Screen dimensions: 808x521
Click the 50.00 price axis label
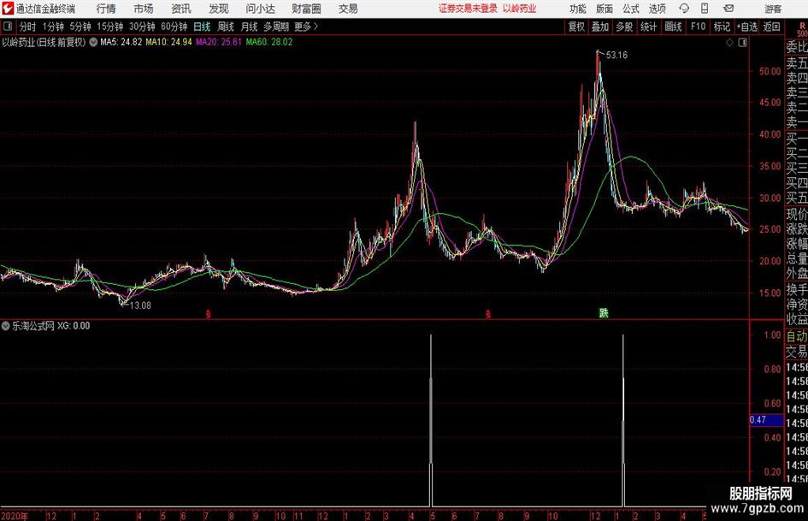point(770,71)
